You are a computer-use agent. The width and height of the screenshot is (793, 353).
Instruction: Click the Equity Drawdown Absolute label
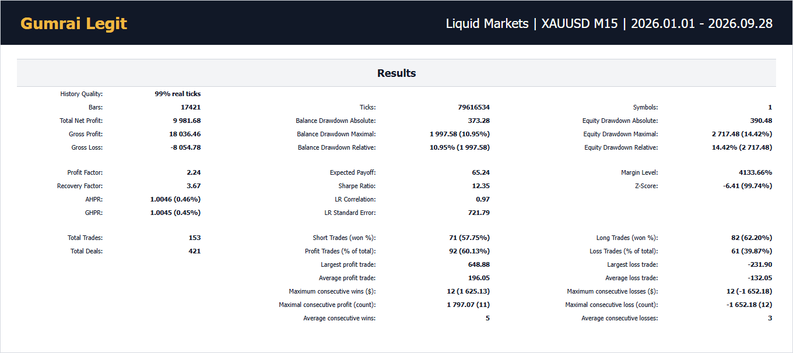[x=620, y=121]
